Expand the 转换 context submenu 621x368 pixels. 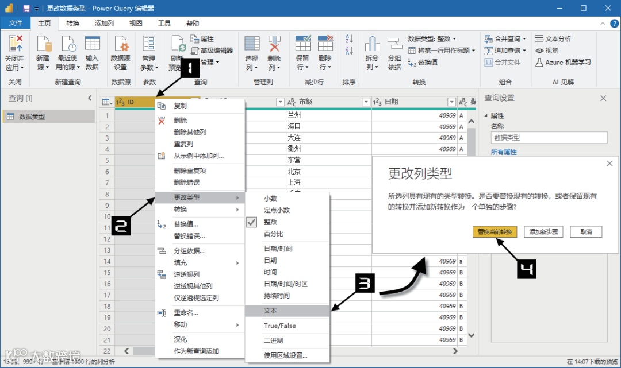(200, 209)
